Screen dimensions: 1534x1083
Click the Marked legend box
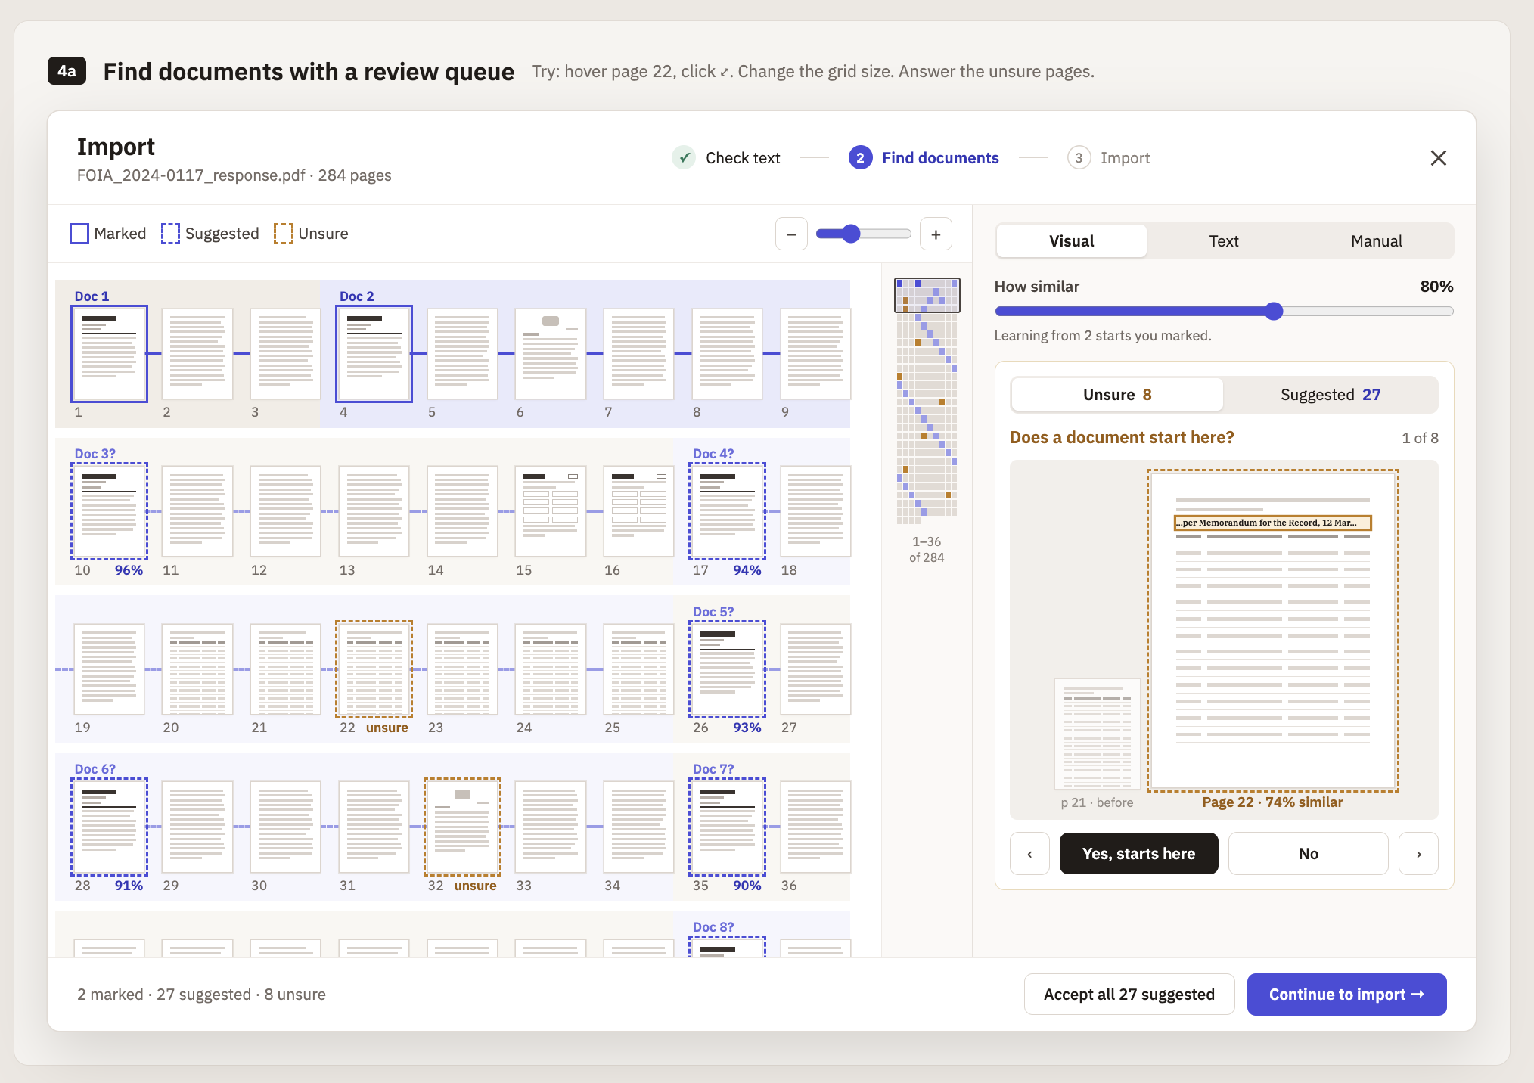coord(79,234)
